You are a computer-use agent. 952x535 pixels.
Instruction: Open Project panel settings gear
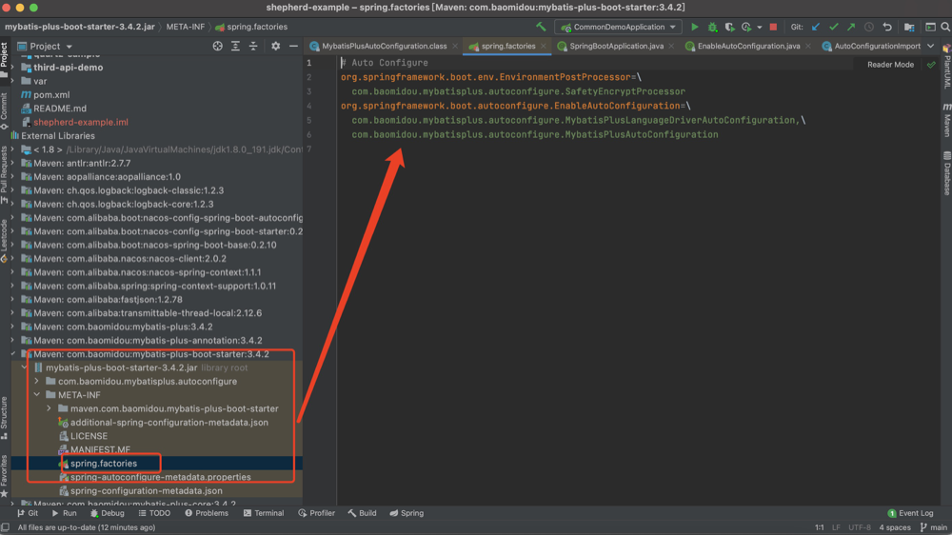coord(276,46)
